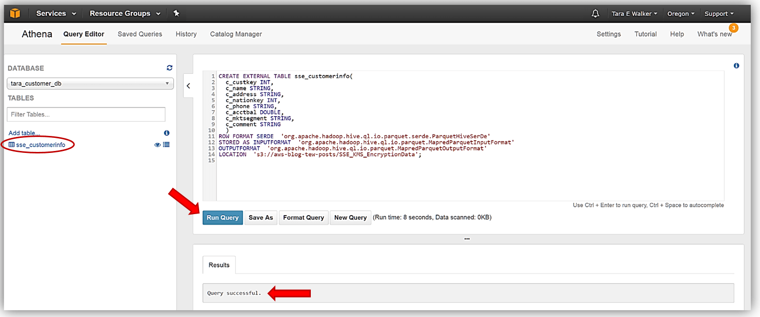Click the AWS home cube icon
Viewport: 760px width, 317px height.
click(x=15, y=13)
